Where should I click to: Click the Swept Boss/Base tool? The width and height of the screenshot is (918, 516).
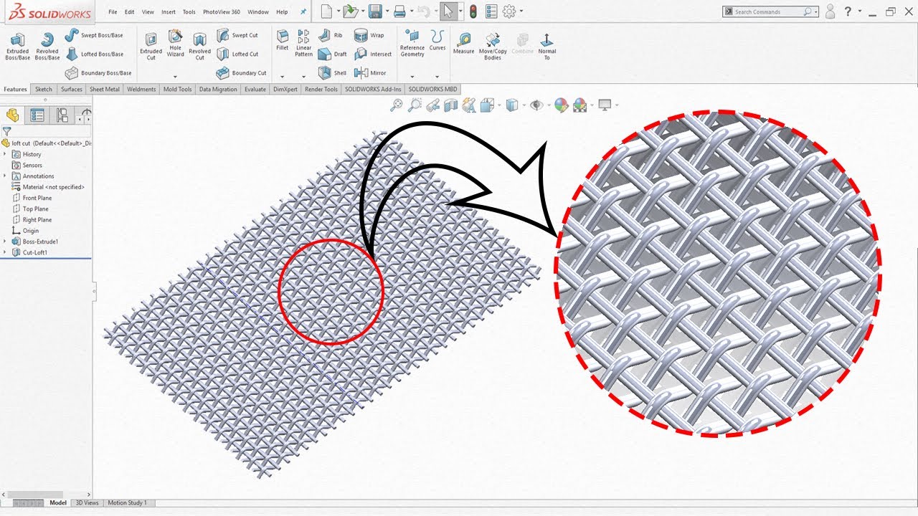94,35
